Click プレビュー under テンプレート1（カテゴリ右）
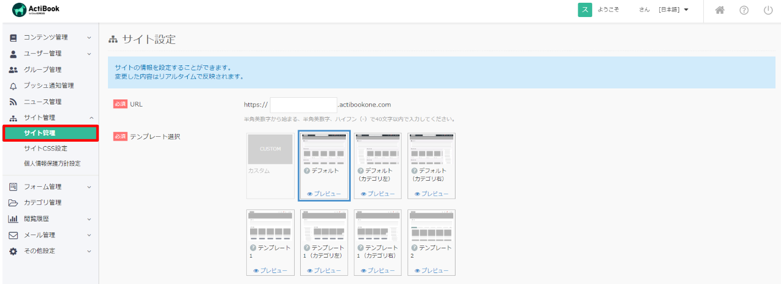 [378, 271]
